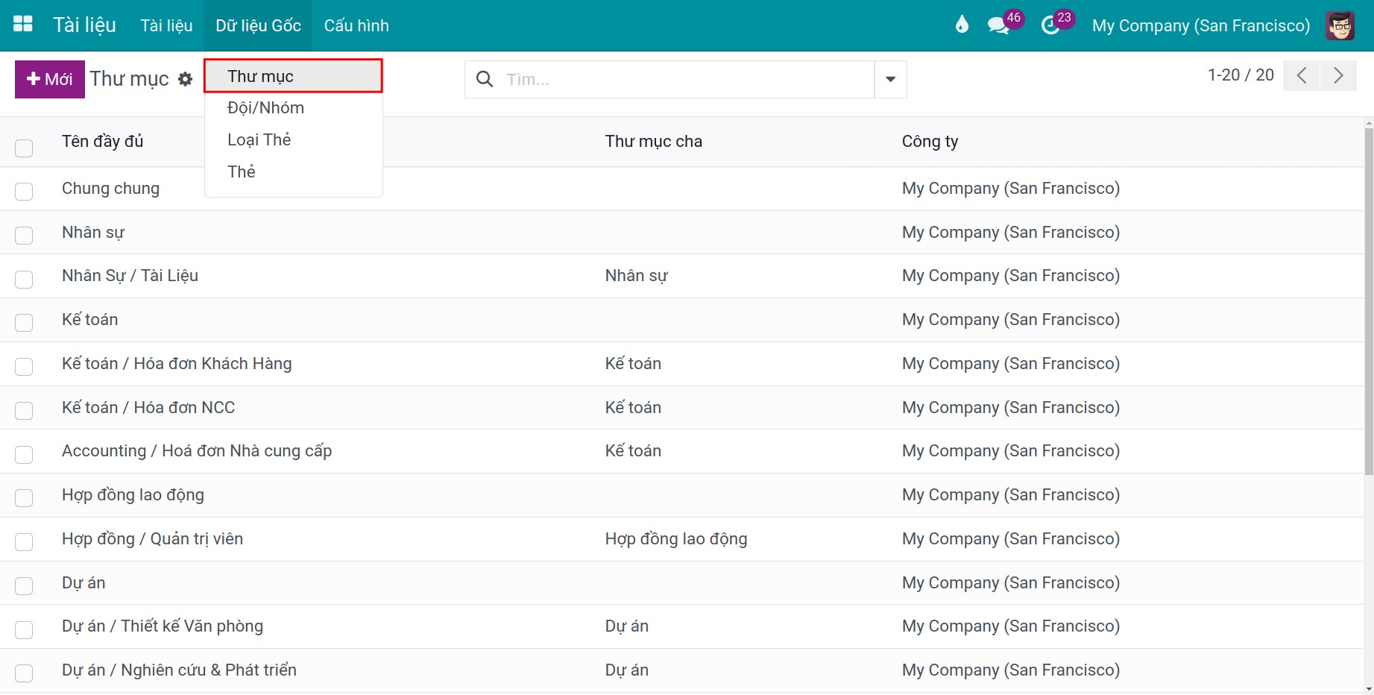1374x695 pixels.
Task: Tick the Dự án row checkbox
Action: click(x=24, y=585)
